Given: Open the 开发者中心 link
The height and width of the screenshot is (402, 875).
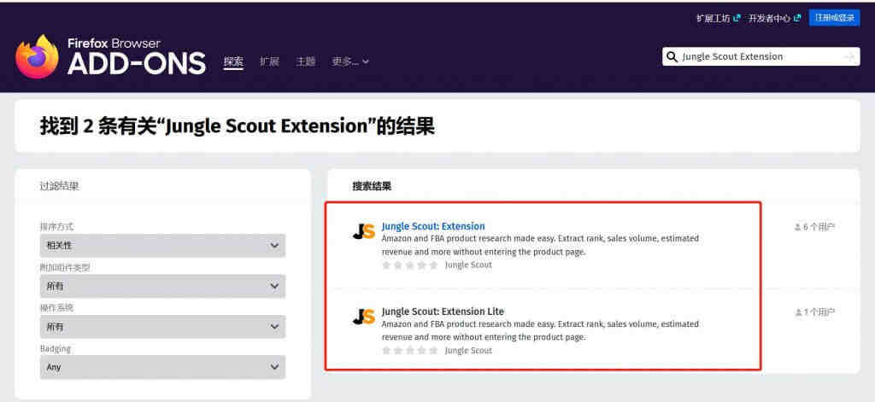Looking at the screenshot, I should [770, 18].
